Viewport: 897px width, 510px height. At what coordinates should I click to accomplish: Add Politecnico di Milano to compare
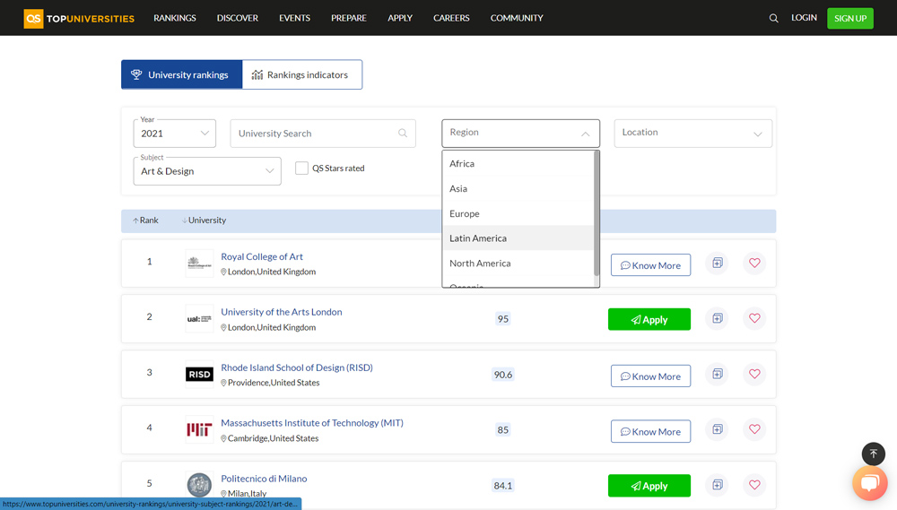click(x=718, y=485)
